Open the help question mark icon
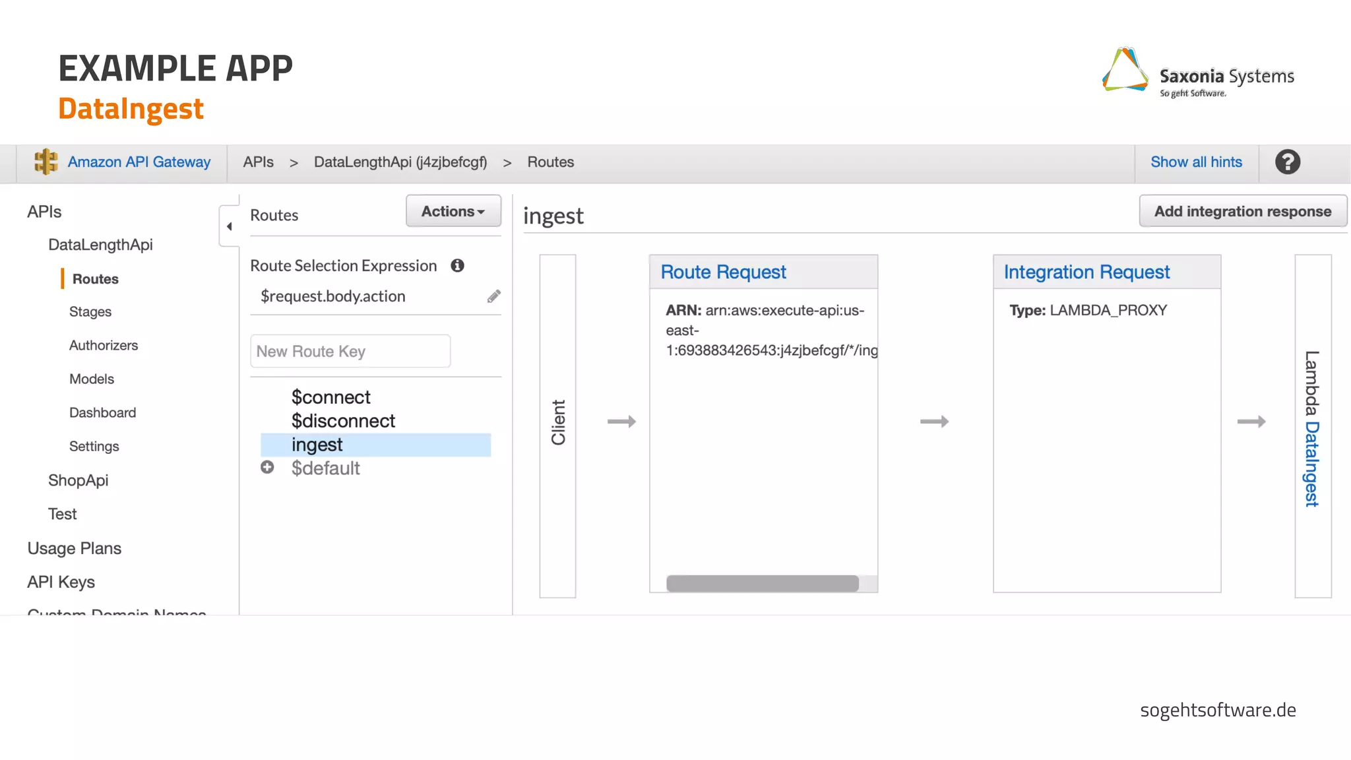The image size is (1351, 760). tap(1287, 162)
